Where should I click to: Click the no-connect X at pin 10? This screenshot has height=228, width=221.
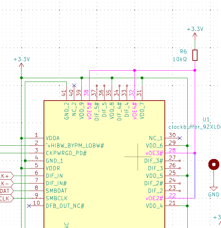tap(29, 206)
